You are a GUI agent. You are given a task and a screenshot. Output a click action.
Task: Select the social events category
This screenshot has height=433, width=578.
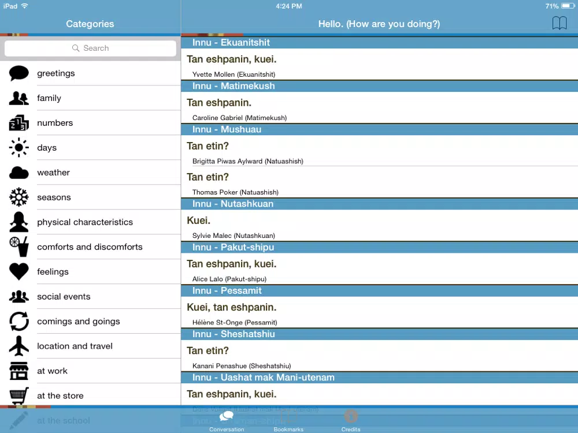click(90, 296)
